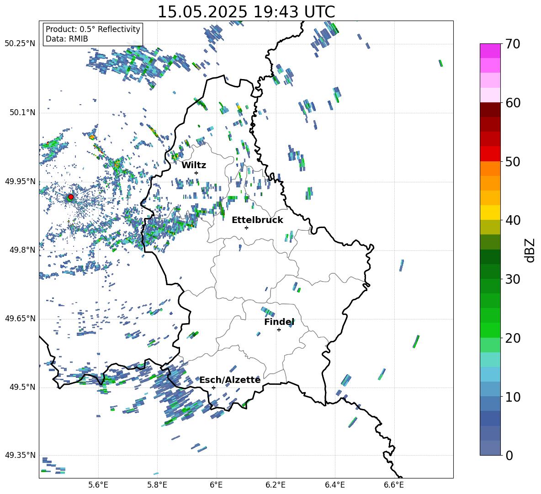Click the 50 tick label on colorbar

click(x=512, y=161)
